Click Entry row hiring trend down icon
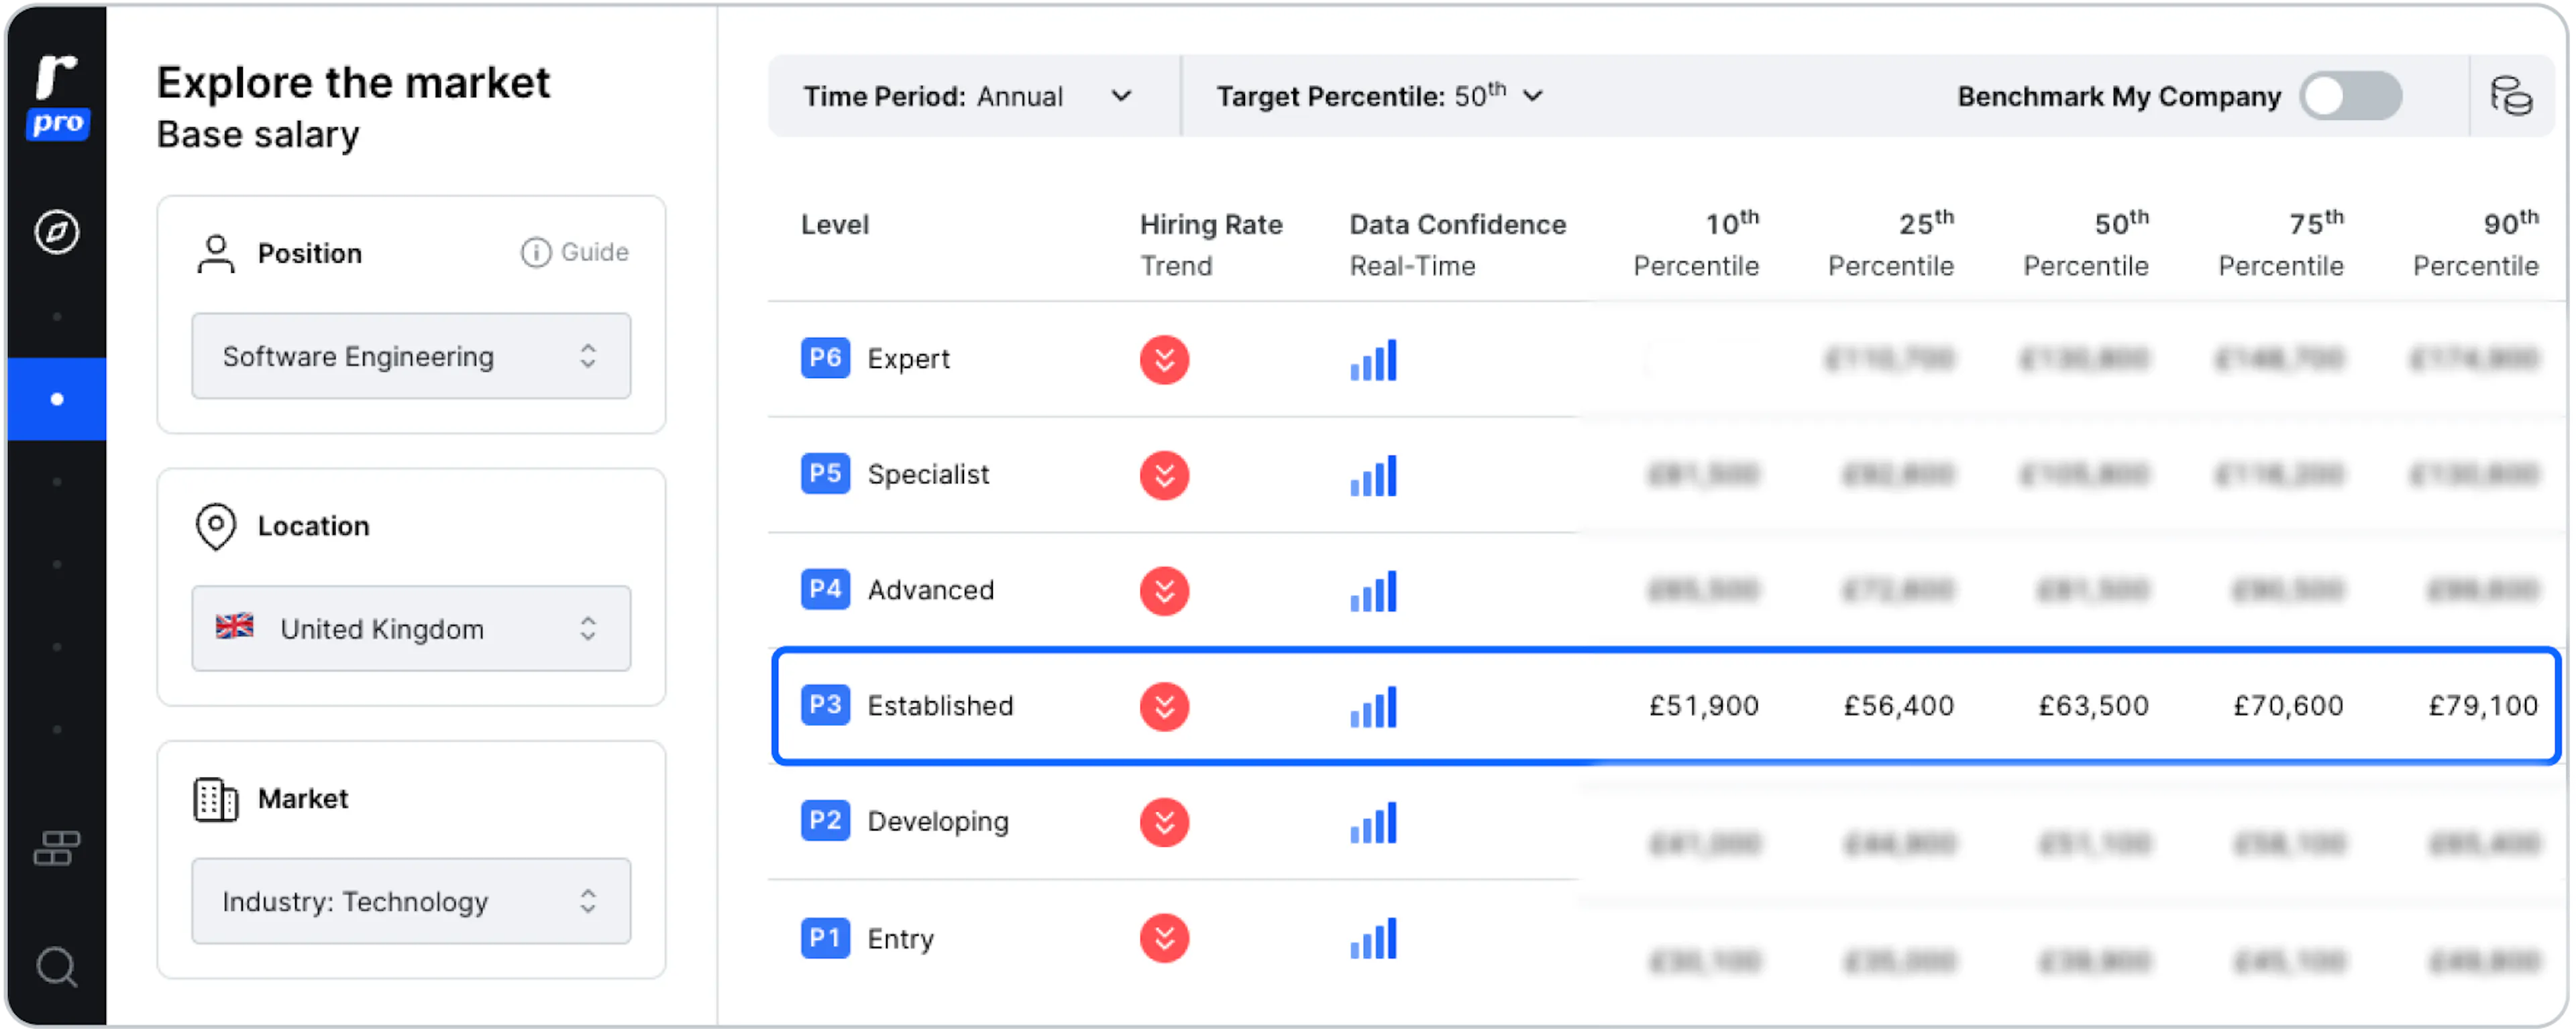The height and width of the screenshot is (1029, 2576). tap(1164, 939)
